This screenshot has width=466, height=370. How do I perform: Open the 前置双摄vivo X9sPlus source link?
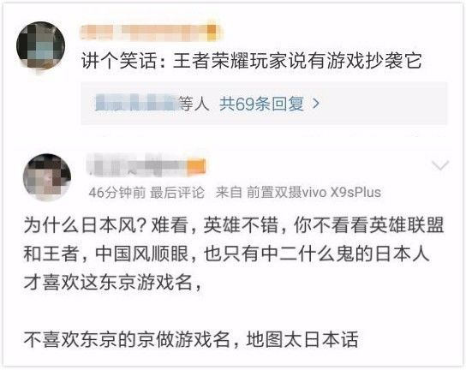[x=314, y=193]
